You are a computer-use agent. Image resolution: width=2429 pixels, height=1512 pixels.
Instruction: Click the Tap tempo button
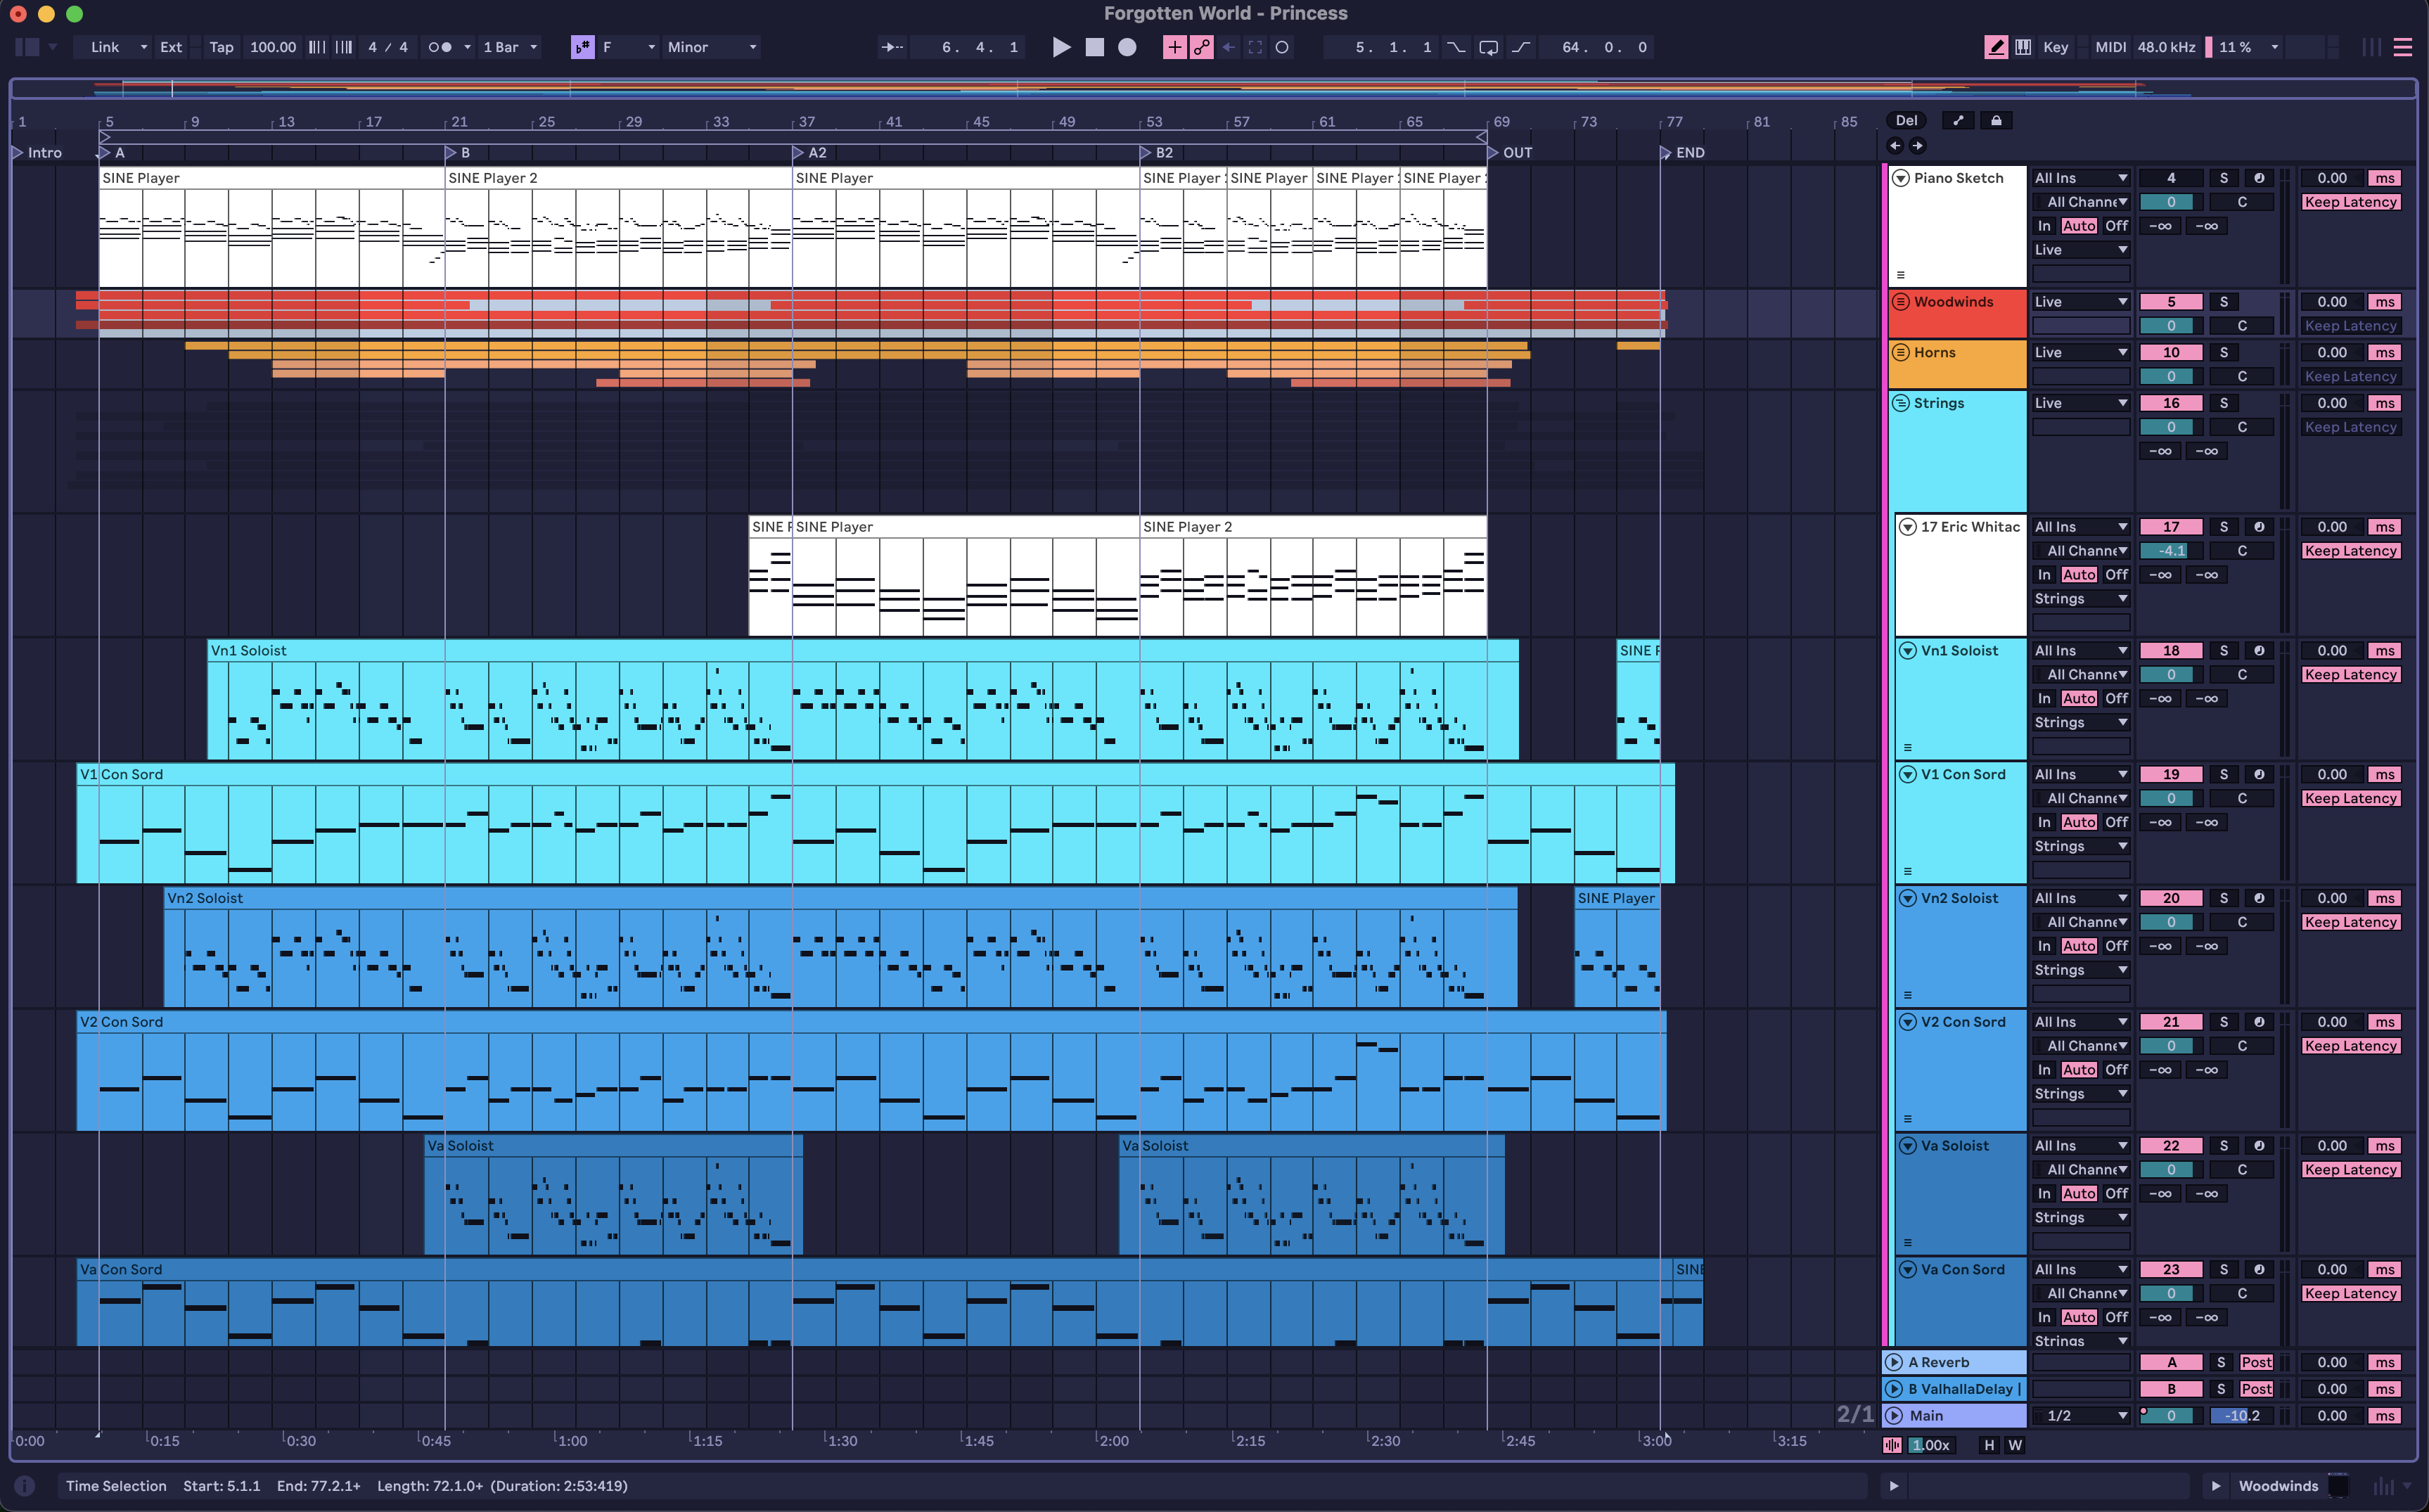221,47
